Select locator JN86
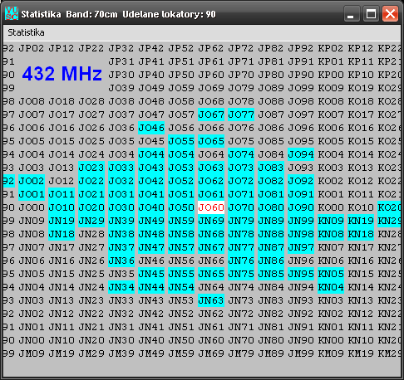Image resolution: width=404 pixels, height=380 pixels. click(x=271, y=261)
